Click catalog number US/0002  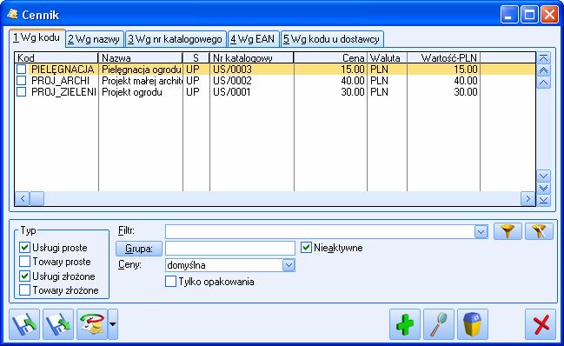click(232, 81)
